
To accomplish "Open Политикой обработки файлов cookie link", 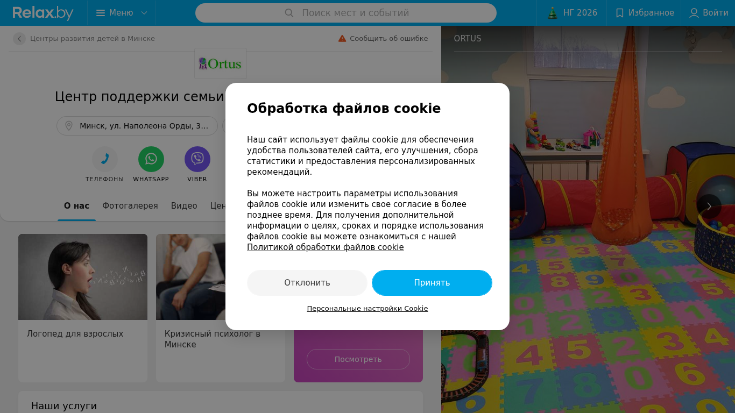I will [x=326, y=247].
